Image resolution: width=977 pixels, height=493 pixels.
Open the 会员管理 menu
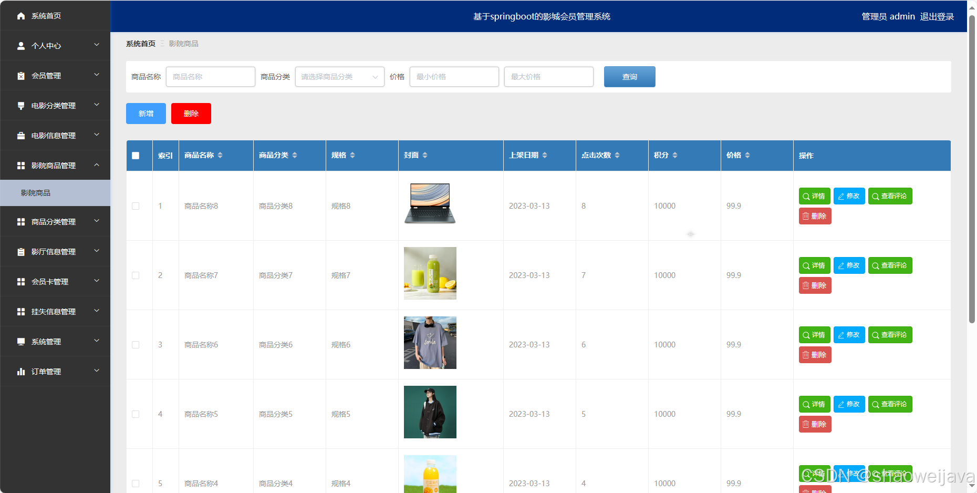[x=55, y=76]
